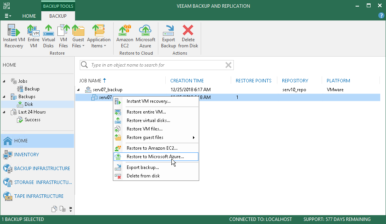Choose Export backup context menu item
Viewport: 386px width, 224px height.
click(x=156, y=167)
